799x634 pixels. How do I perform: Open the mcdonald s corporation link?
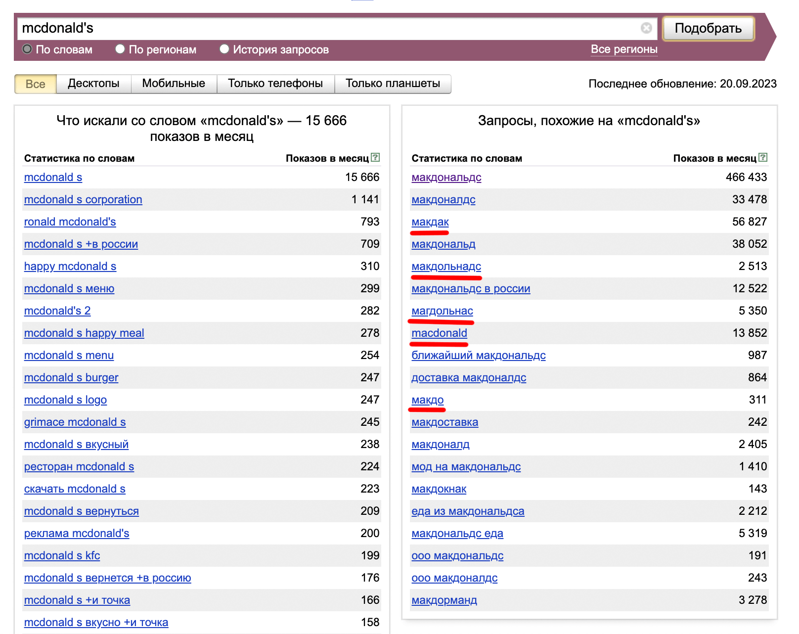[83, 199]
